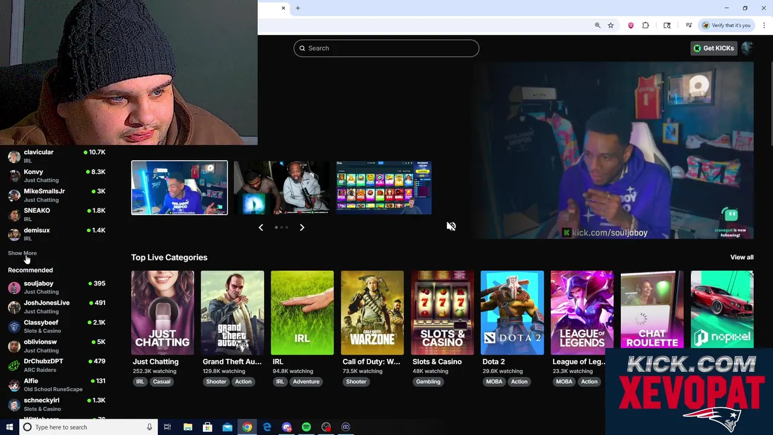The height and width of the screenshot is (435, 773).
Task: Open Mail app from the taskbar
Action: click(227, 427)
